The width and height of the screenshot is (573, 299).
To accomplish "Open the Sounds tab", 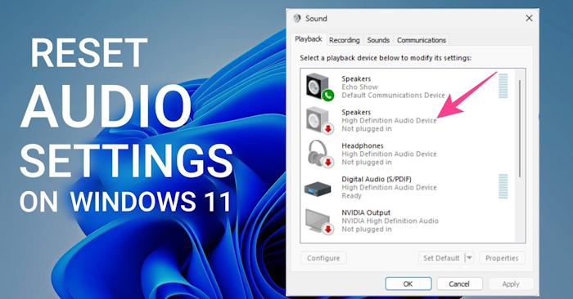I will 378,40.
